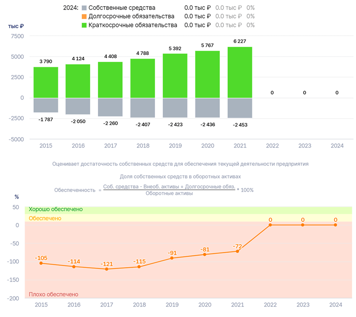The width and height of the screenshot is (356, 317).
Task: Click the тыс ₽ axis unit label
Action: coord(16,26)
